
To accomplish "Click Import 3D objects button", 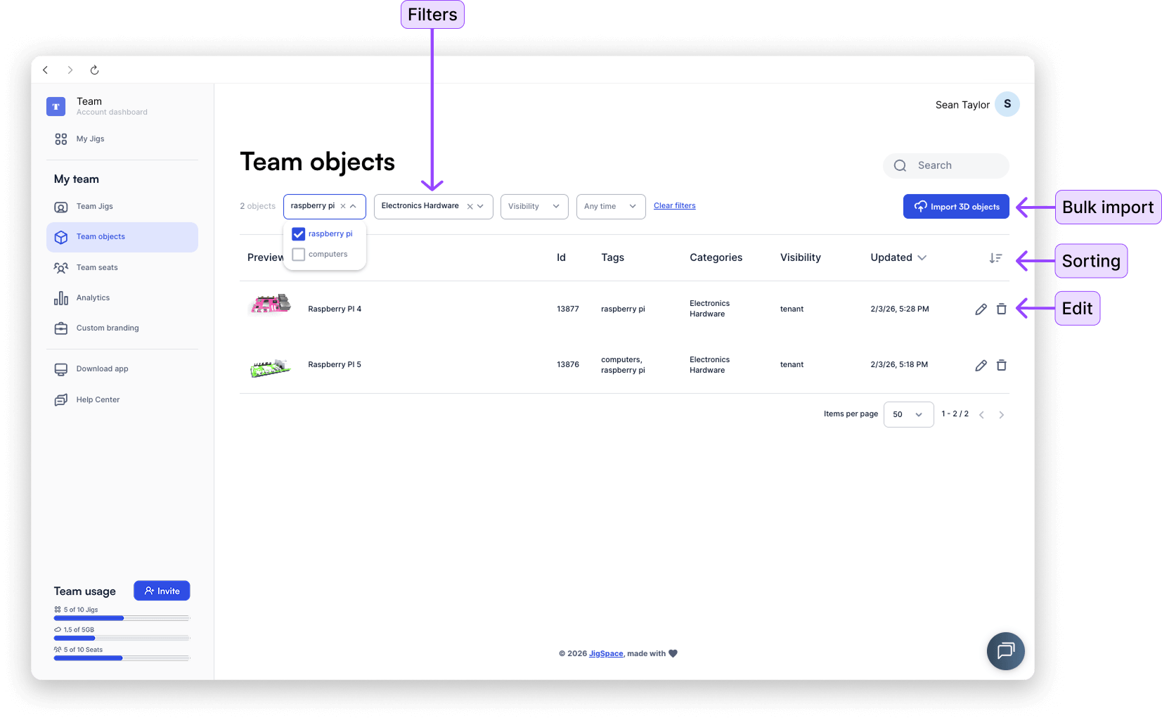I will pos(956,207).
